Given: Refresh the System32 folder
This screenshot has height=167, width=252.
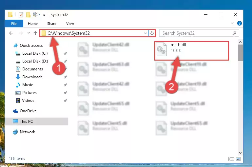Looking at the screenshot, I should 152,33.
